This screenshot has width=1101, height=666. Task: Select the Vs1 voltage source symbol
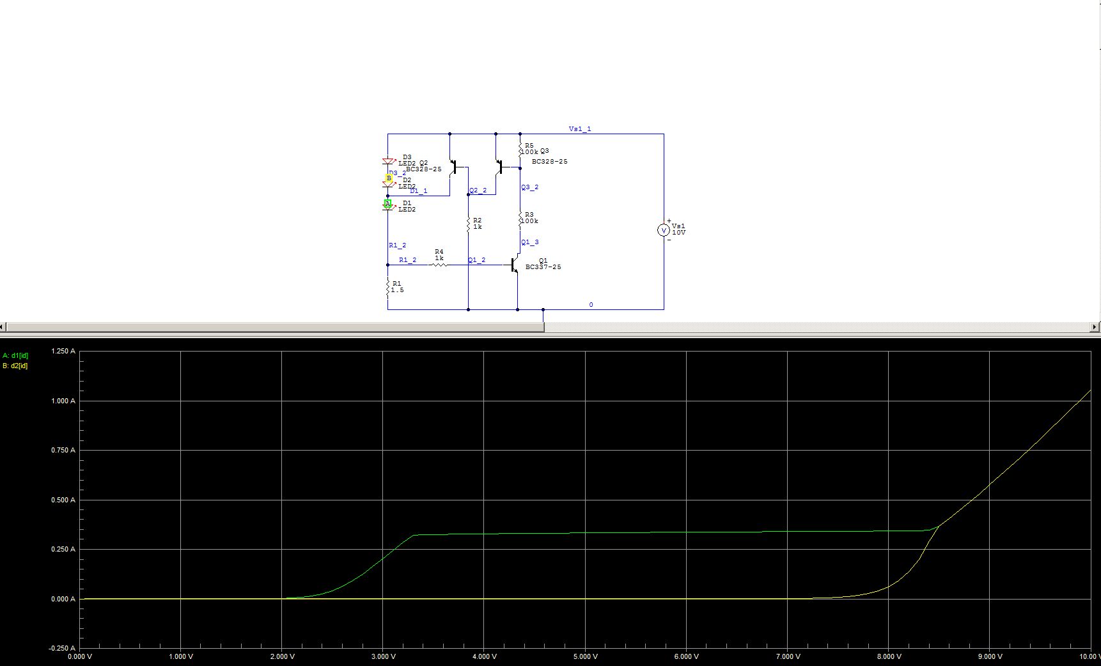click(x=664, y=230)
